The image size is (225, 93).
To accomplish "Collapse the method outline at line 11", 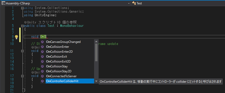I will coord(22,51).
